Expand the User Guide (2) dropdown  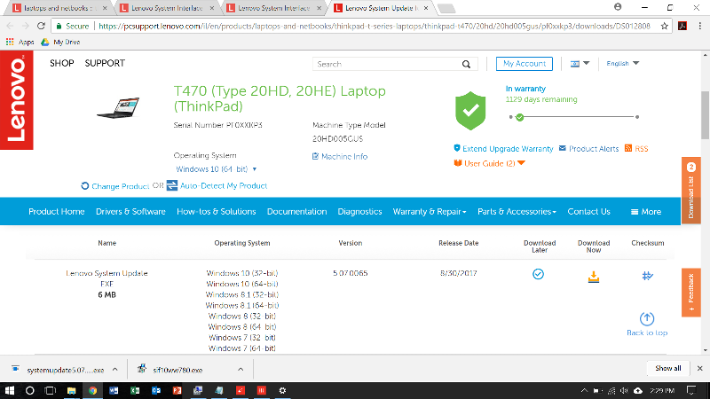click(521, 163)
